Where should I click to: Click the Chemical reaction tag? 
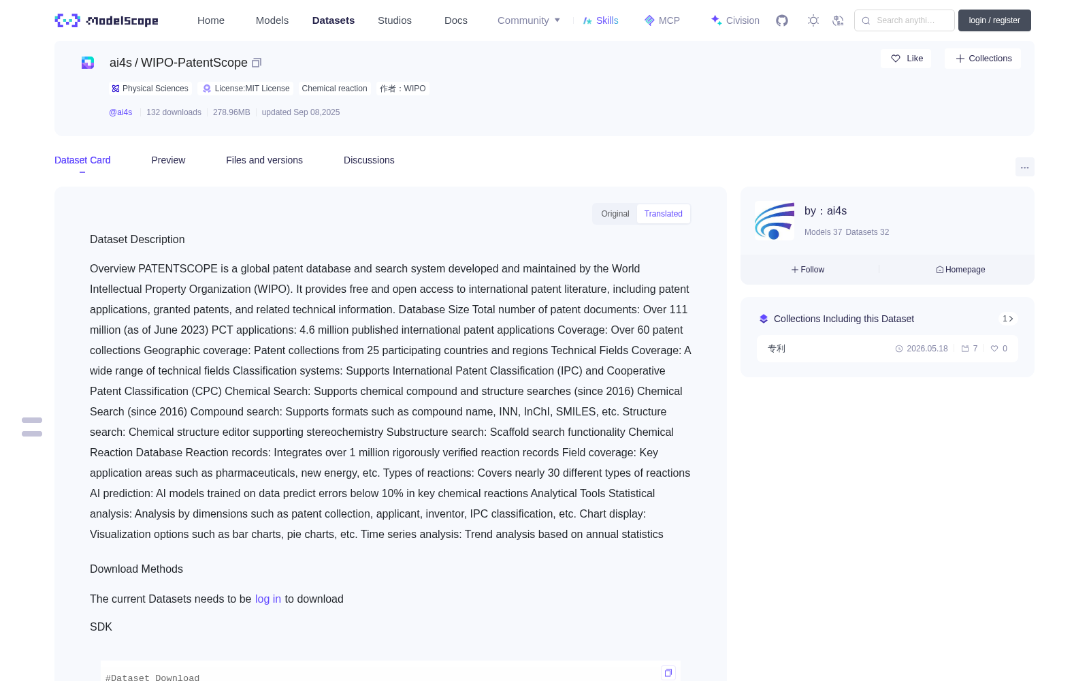tap(334, 89)
